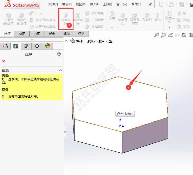Click the panel splitter collapse handle
Viewport: 193px width, 175px height.
click(x=65, y=132)
